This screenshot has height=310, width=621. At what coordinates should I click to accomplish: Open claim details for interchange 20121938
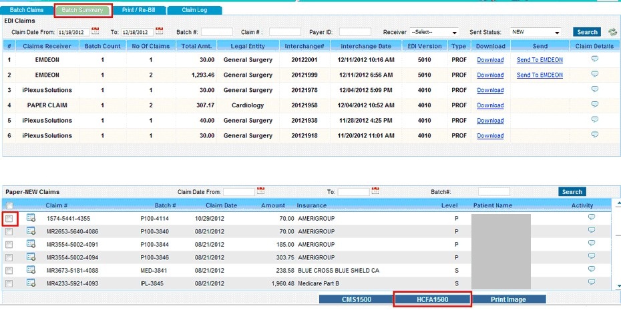pyautogui.click(x=594, y=119)
